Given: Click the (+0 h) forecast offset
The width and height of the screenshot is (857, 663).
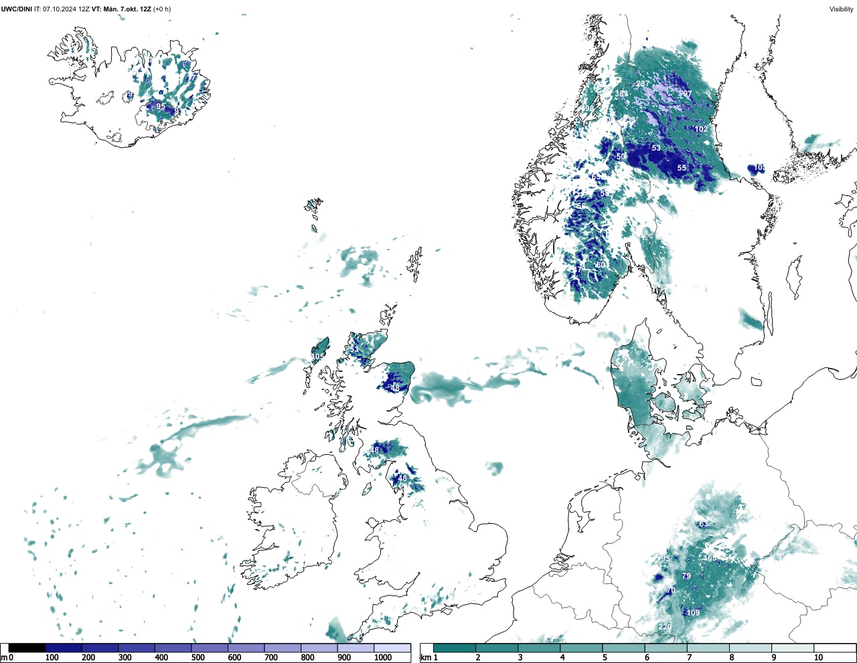Looking at the screenshot, I should pyautogui.click(x=162, y=9).
